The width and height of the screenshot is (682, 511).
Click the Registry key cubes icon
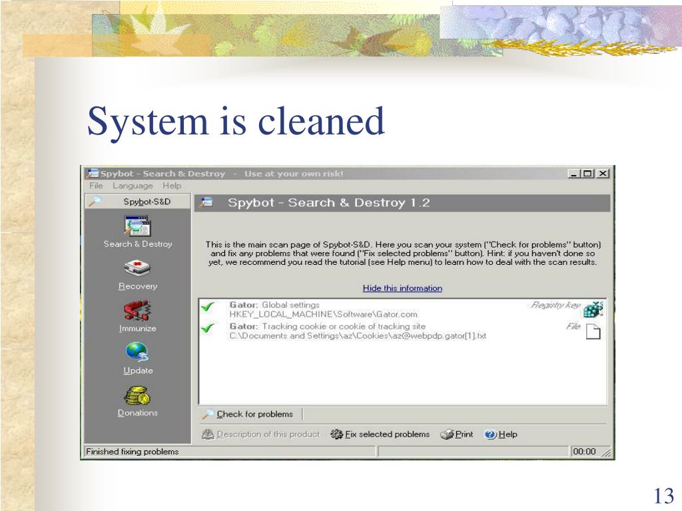[593, 309]
